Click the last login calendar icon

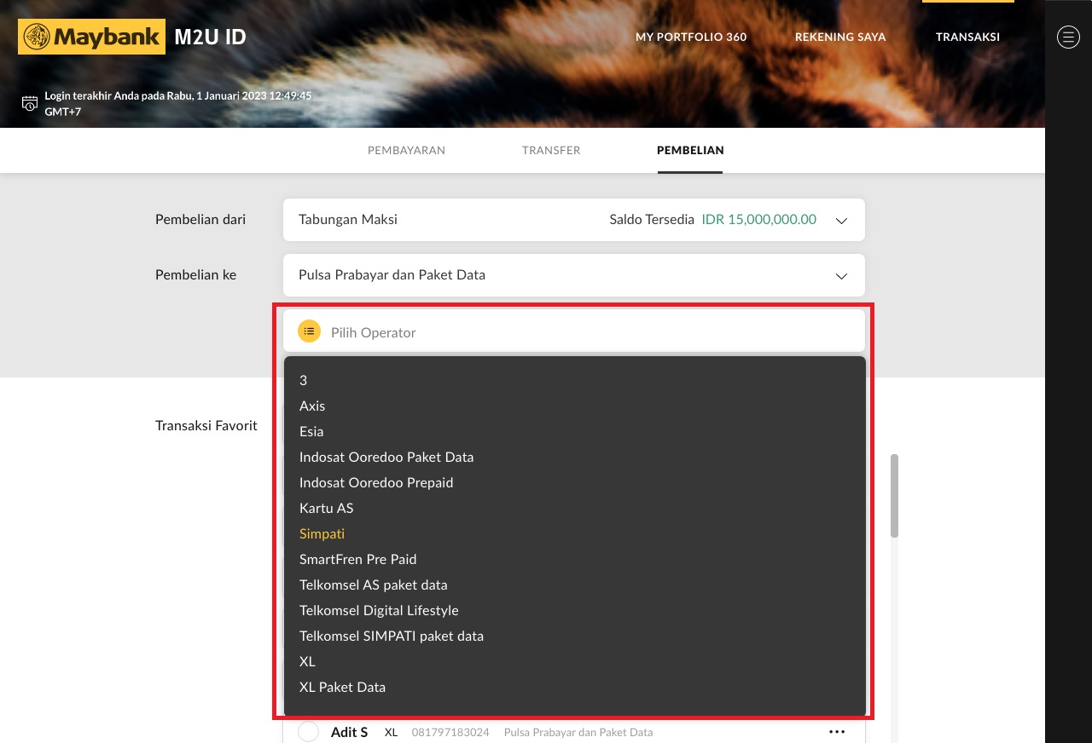[x=30, y=104]
